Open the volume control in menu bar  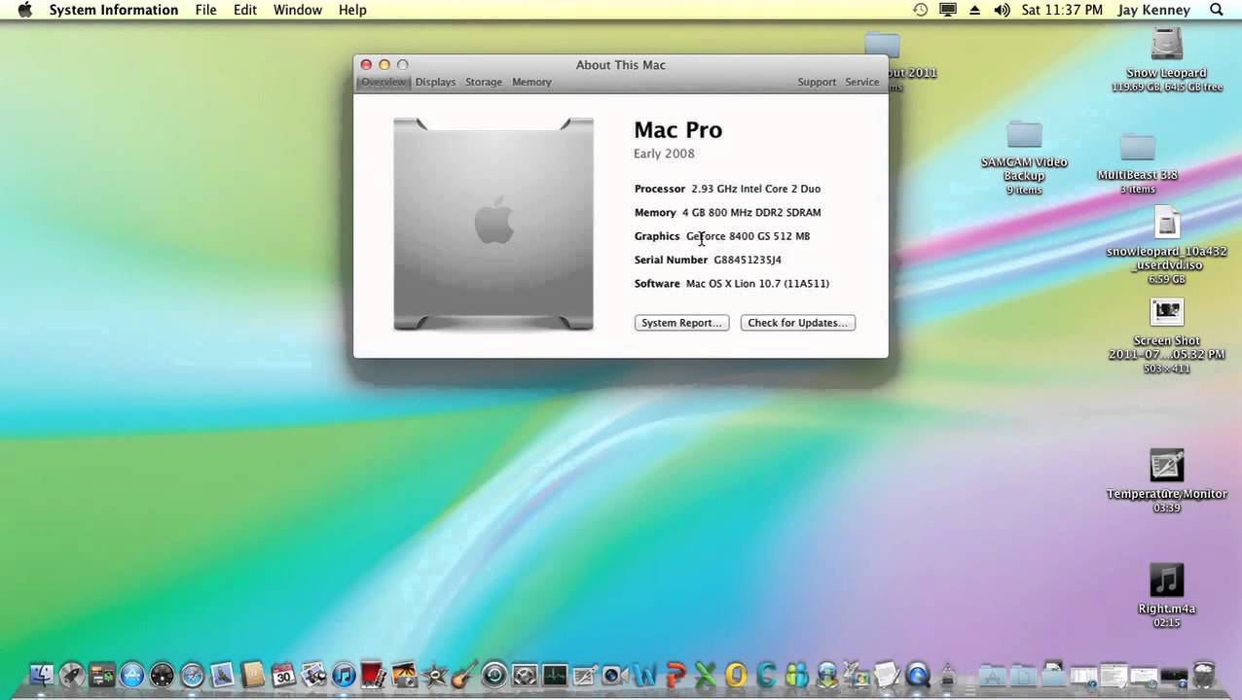coord(1002,10)
